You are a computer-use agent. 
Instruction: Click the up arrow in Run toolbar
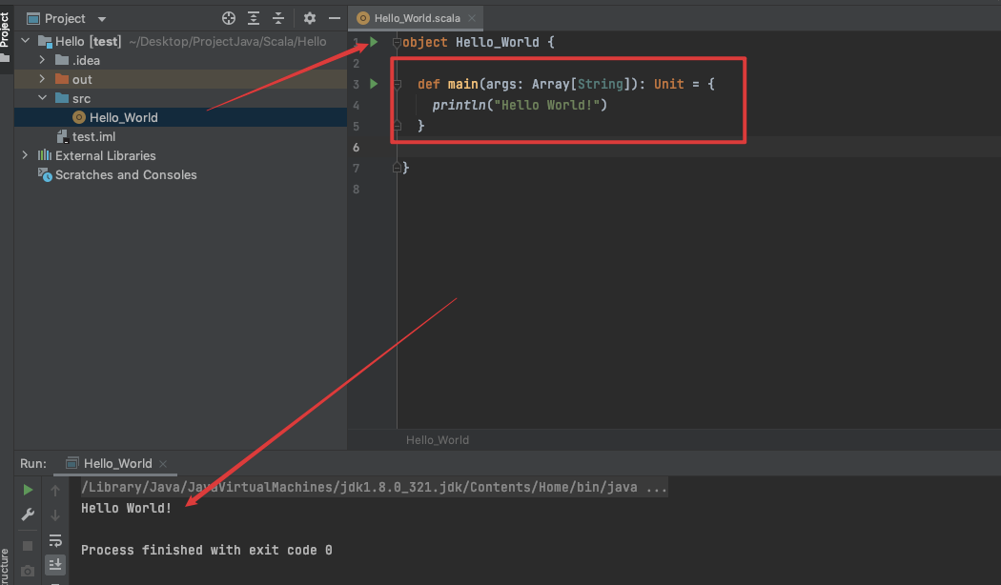pyautogui.click(x=55, y=490)
